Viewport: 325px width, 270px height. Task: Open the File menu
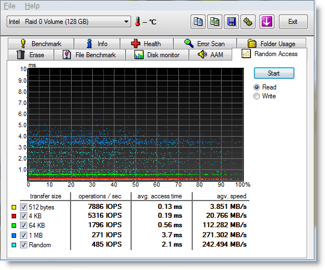tap(9, 6)
